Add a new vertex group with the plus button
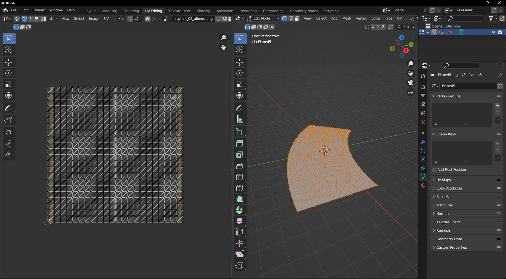Image resolution: width=506 pixels, height=279 pixels. [x=498, y=106]
